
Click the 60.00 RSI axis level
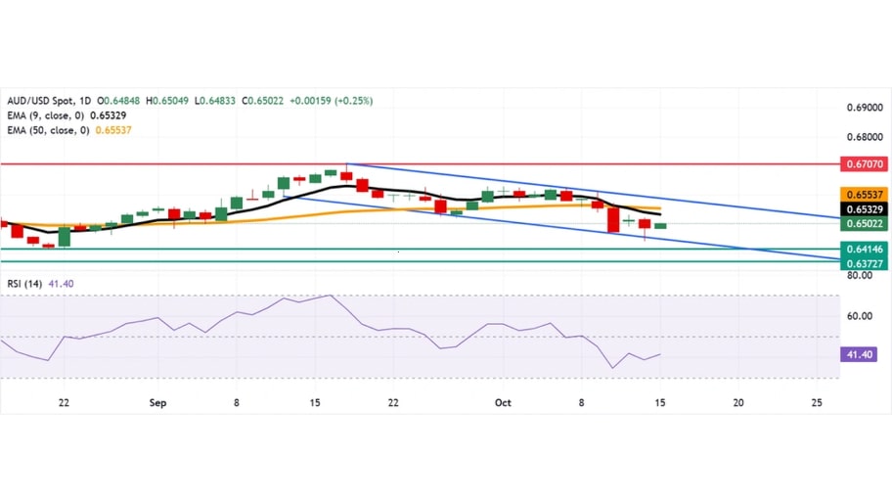pyautogui.click(x=862, y=316)
